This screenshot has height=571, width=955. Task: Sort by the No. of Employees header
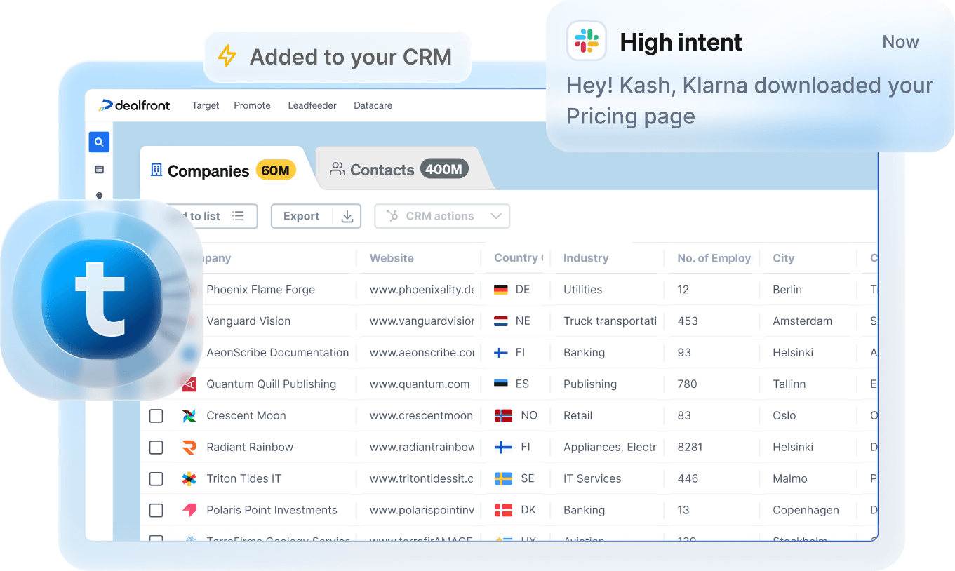(715, 258)
